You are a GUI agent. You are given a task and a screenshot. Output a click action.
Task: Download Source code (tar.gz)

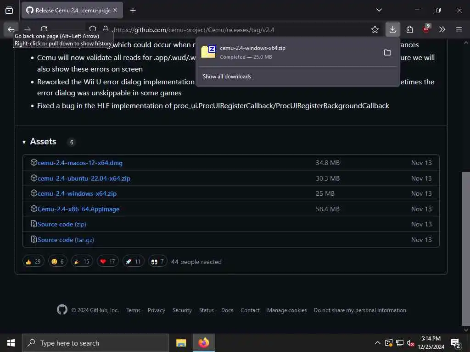tap(66, 240)
